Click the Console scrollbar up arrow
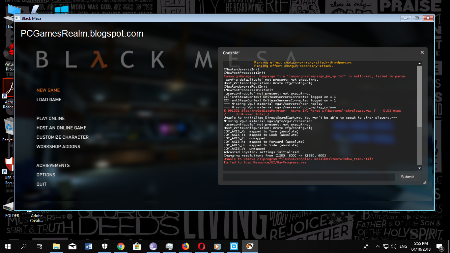This screenshot has height=253, width=450. (x=419, y=63)
